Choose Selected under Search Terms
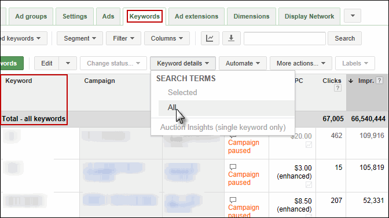This screenshot has width=389, height=218. 182,92
